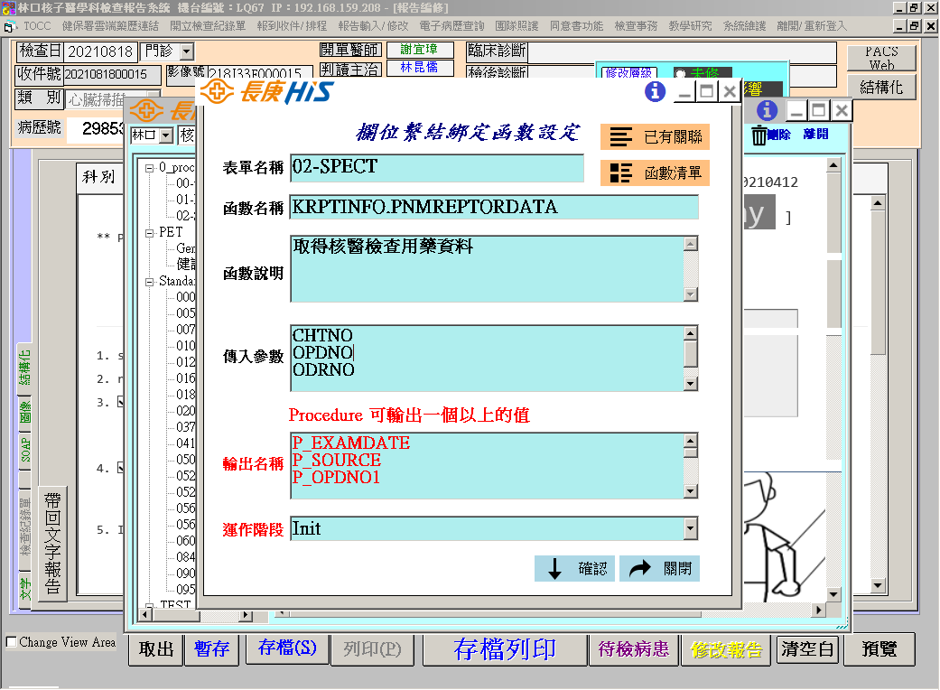Screen dimensions: 940x690
Task: Select the 未修 radio button
Action: pos(680,74)
